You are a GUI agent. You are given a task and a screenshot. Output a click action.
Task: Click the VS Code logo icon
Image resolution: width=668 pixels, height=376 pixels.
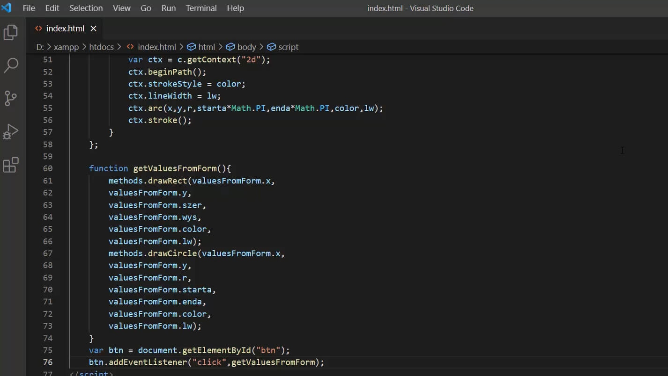click(7, 8)
